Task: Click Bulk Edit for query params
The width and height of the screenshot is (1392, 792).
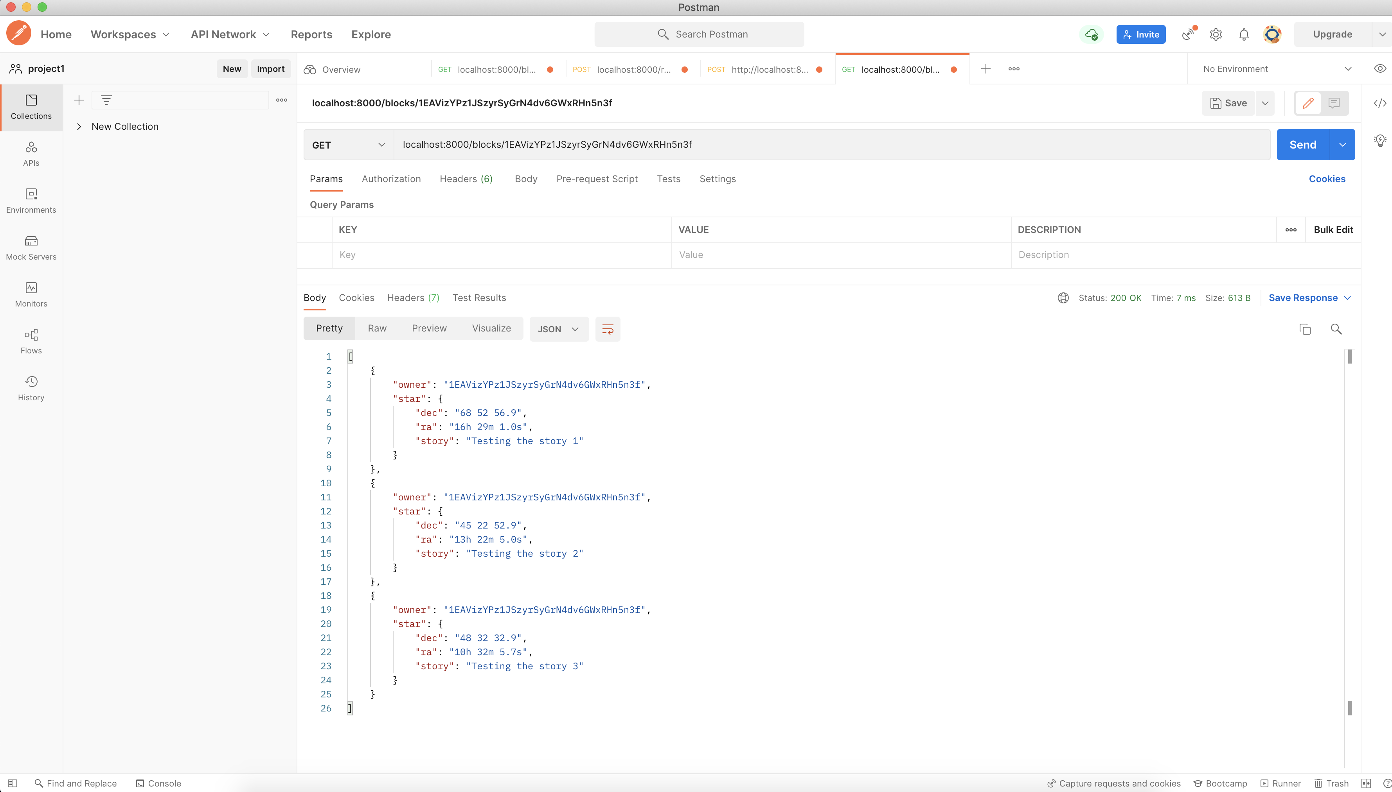Action: pyautogui.click(x=1333, y=229)
